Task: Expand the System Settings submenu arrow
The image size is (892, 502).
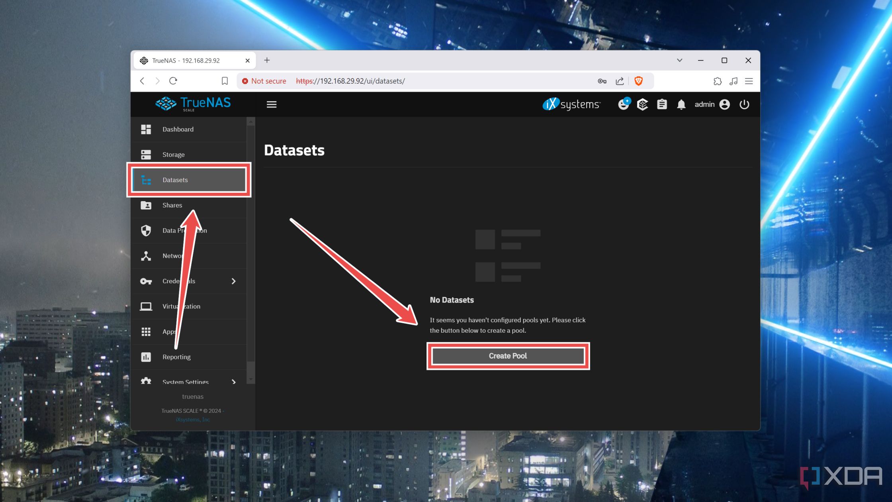Action: 233,382
